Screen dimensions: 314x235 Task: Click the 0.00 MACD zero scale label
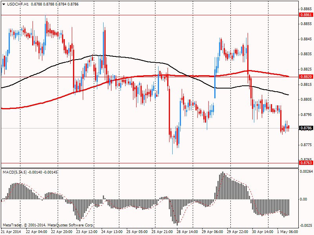[x=303, y=199]
